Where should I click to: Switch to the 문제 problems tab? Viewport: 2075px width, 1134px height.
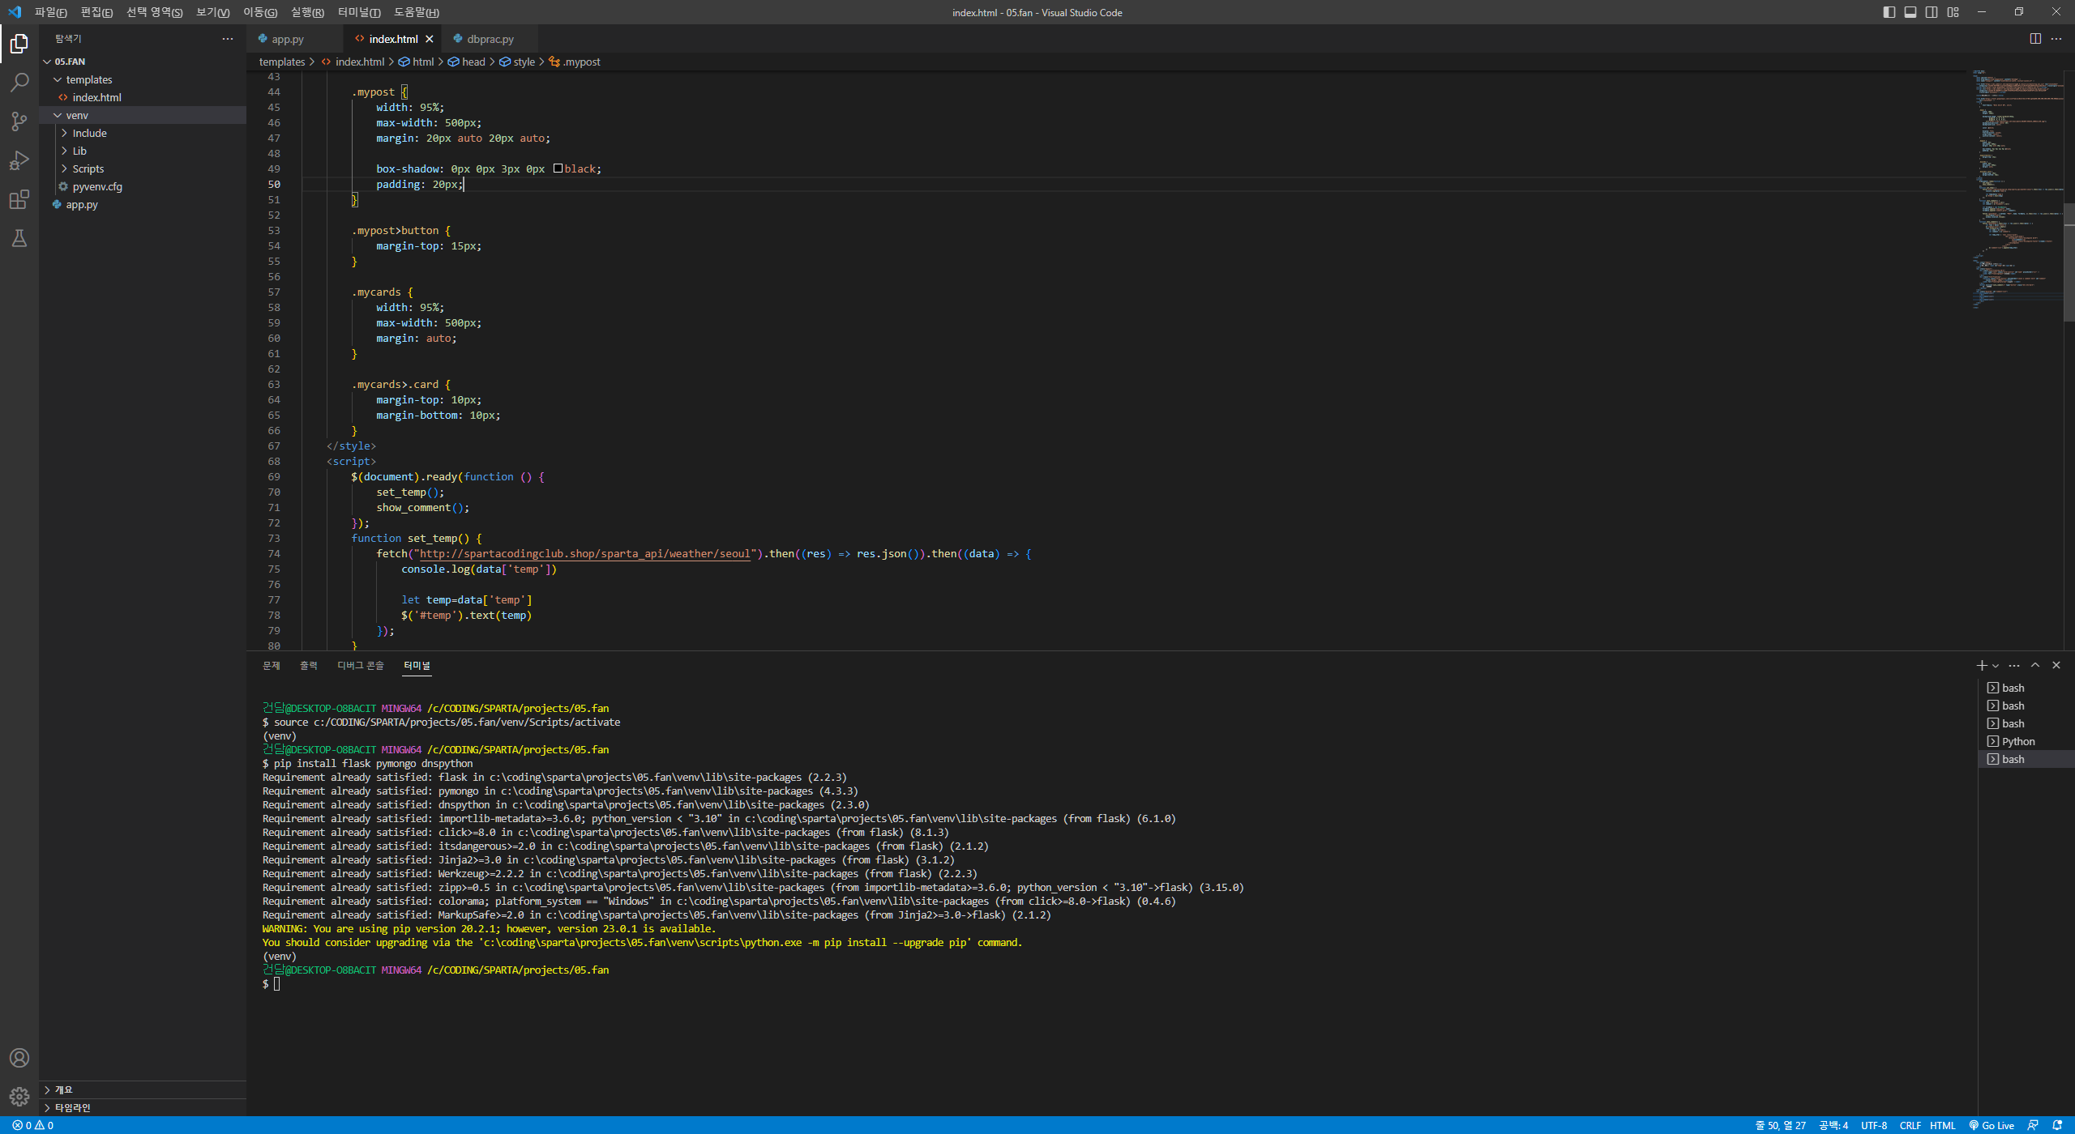pyautogui.click(x=272, y=665)
